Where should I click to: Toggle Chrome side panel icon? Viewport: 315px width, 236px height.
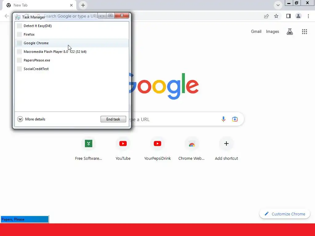[289, 16]
